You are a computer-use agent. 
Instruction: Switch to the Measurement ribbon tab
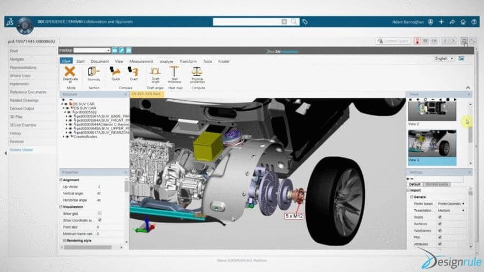[141, 62]
